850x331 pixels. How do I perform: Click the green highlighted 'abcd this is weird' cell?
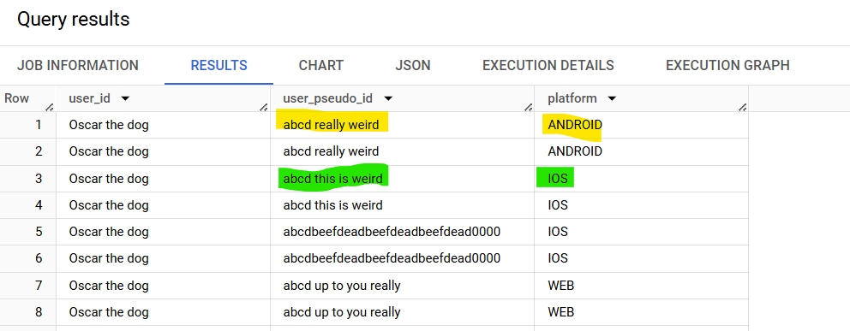tap(402, 179)
